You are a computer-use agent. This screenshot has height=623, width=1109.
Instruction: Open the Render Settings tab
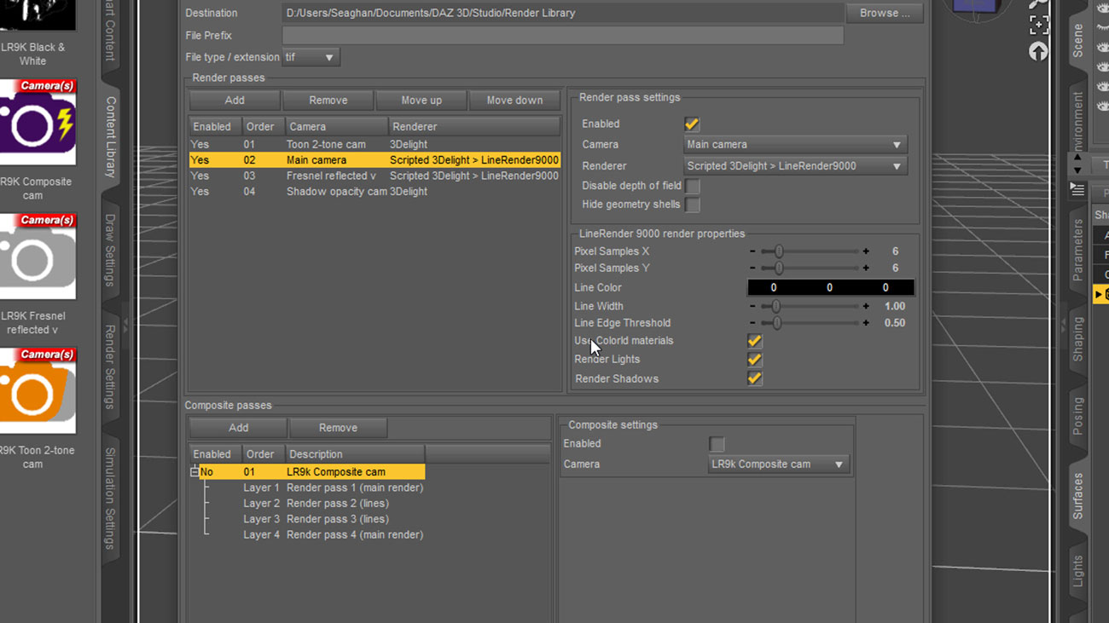click(x=110, y=366)
